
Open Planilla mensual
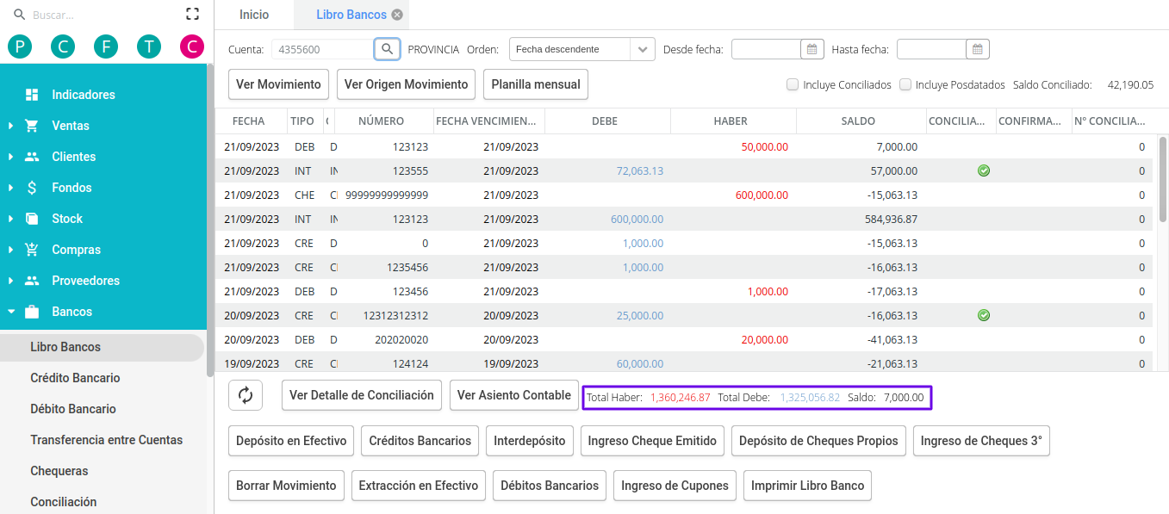click(x=536, y=84)
